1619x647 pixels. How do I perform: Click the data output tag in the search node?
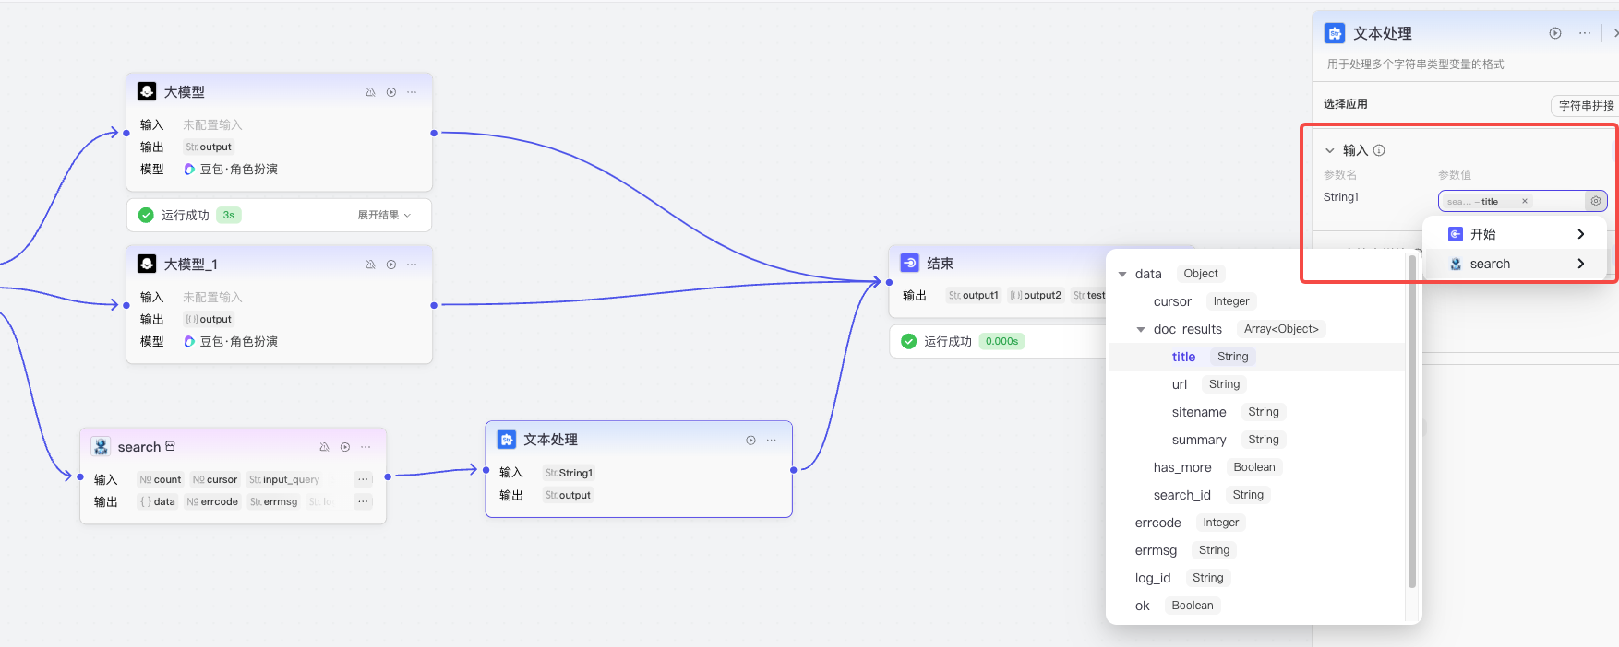[157, 501]
